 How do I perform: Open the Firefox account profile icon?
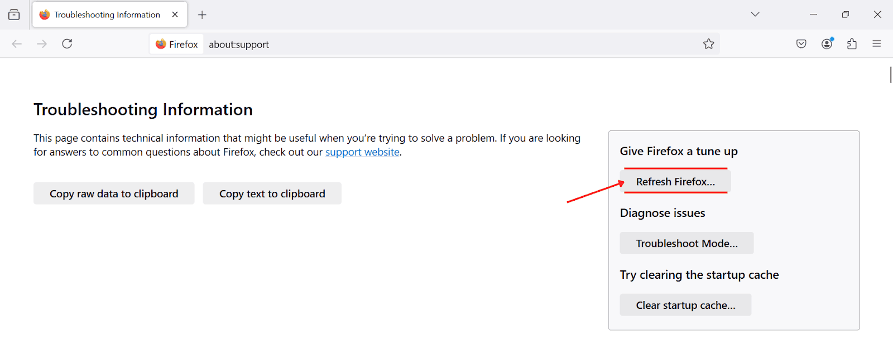[x=827, y=44]
